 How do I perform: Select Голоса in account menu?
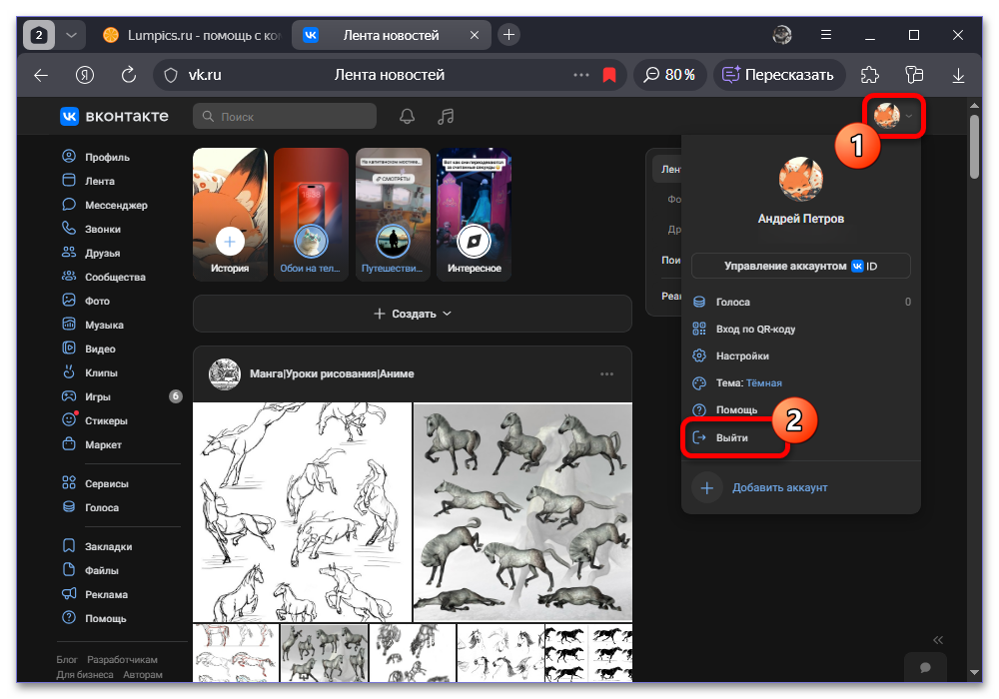(x=801, y=302)
